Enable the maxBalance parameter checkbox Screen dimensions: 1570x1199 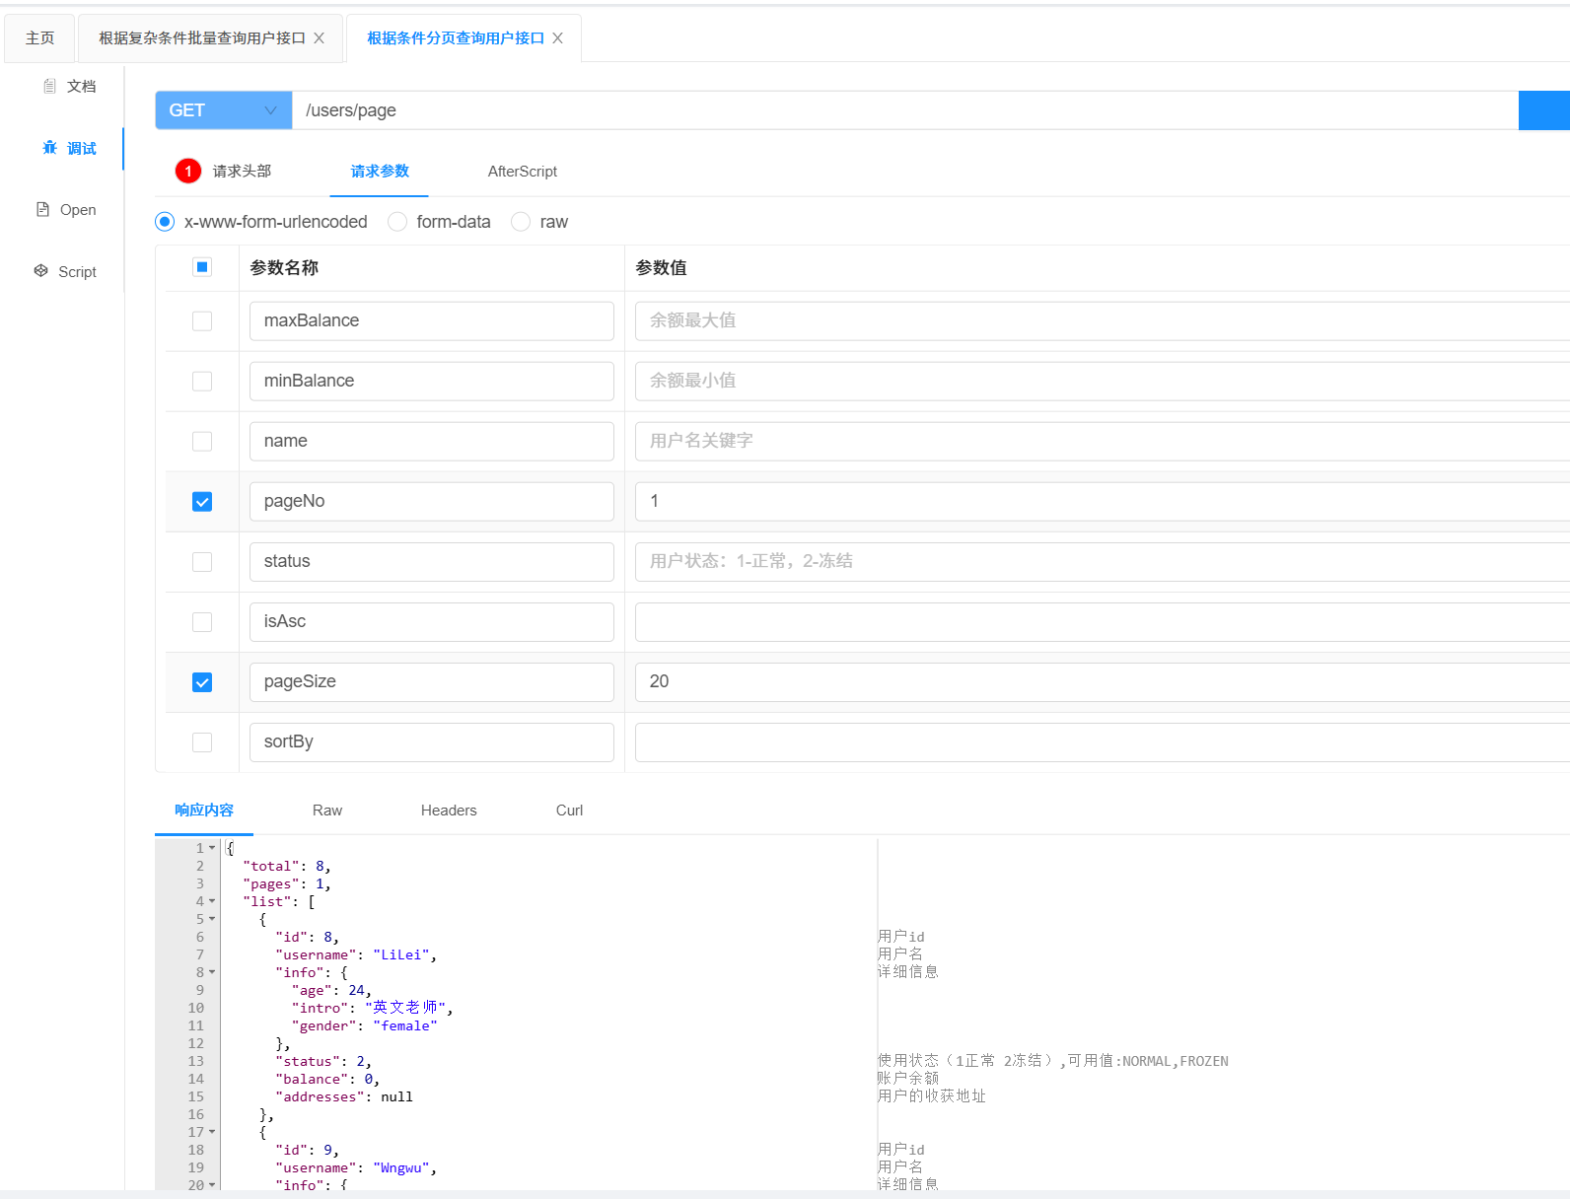[202, 321]
